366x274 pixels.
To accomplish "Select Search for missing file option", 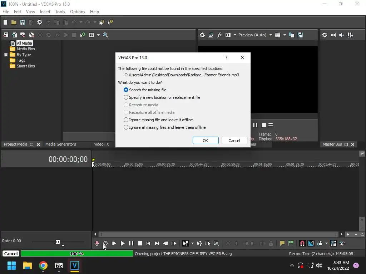I will (145, 90).
